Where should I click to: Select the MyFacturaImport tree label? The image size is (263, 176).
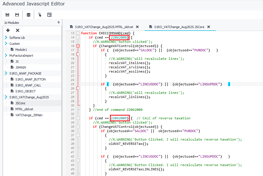coord(21,56)
